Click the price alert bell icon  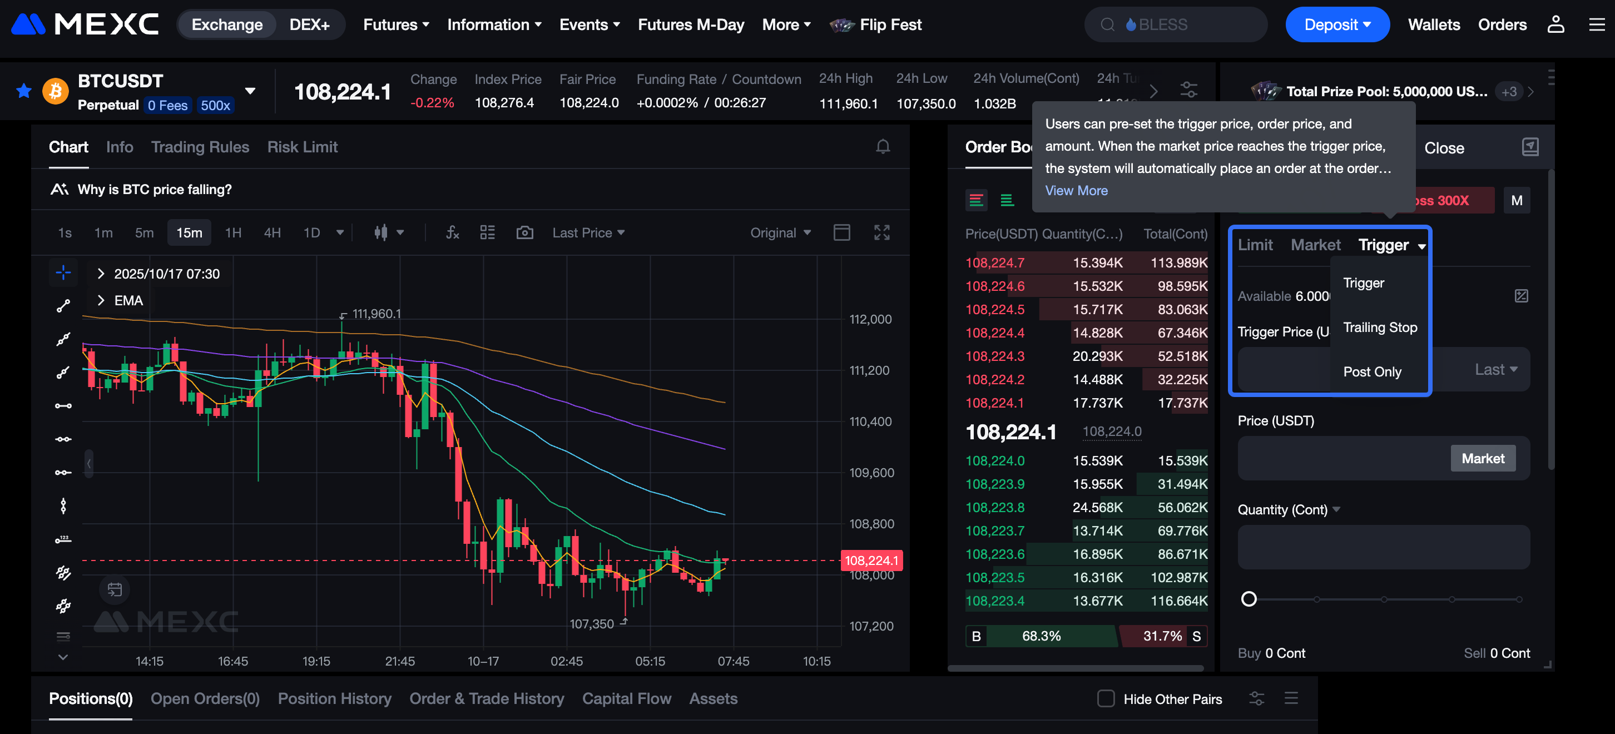[882, 147]
